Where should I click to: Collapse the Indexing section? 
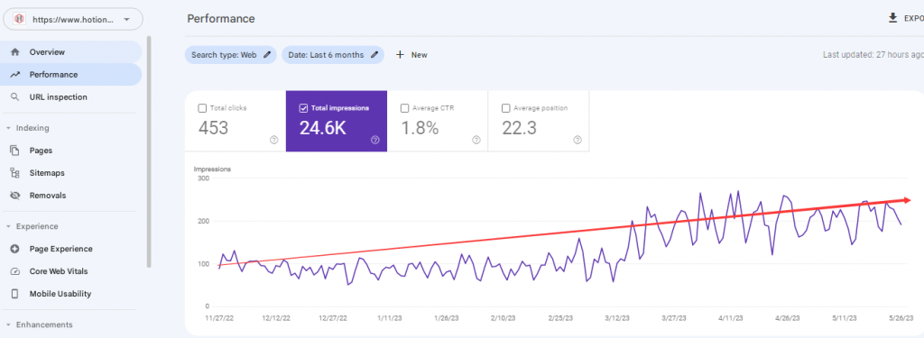pos(8,128)
